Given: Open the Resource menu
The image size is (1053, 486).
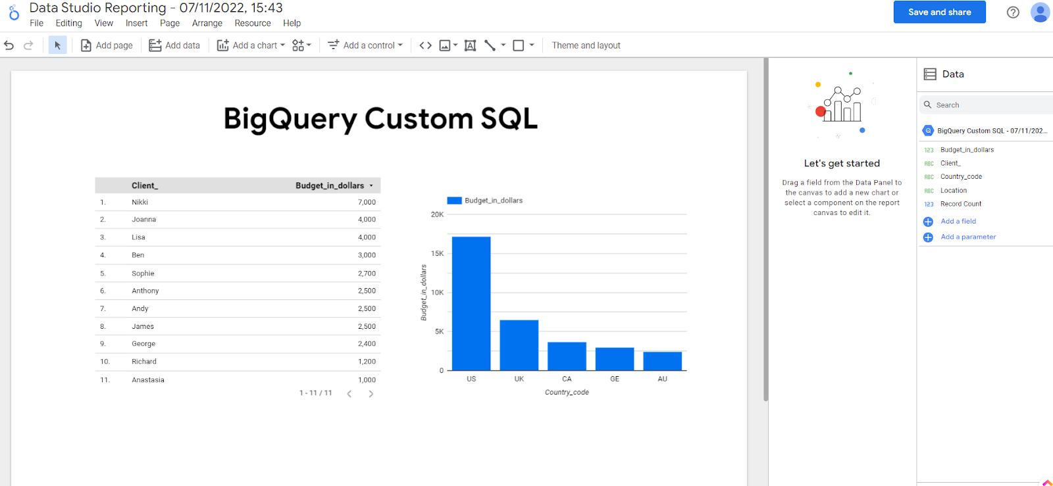Looking at the screenshot, I should [x=253, y=23].
